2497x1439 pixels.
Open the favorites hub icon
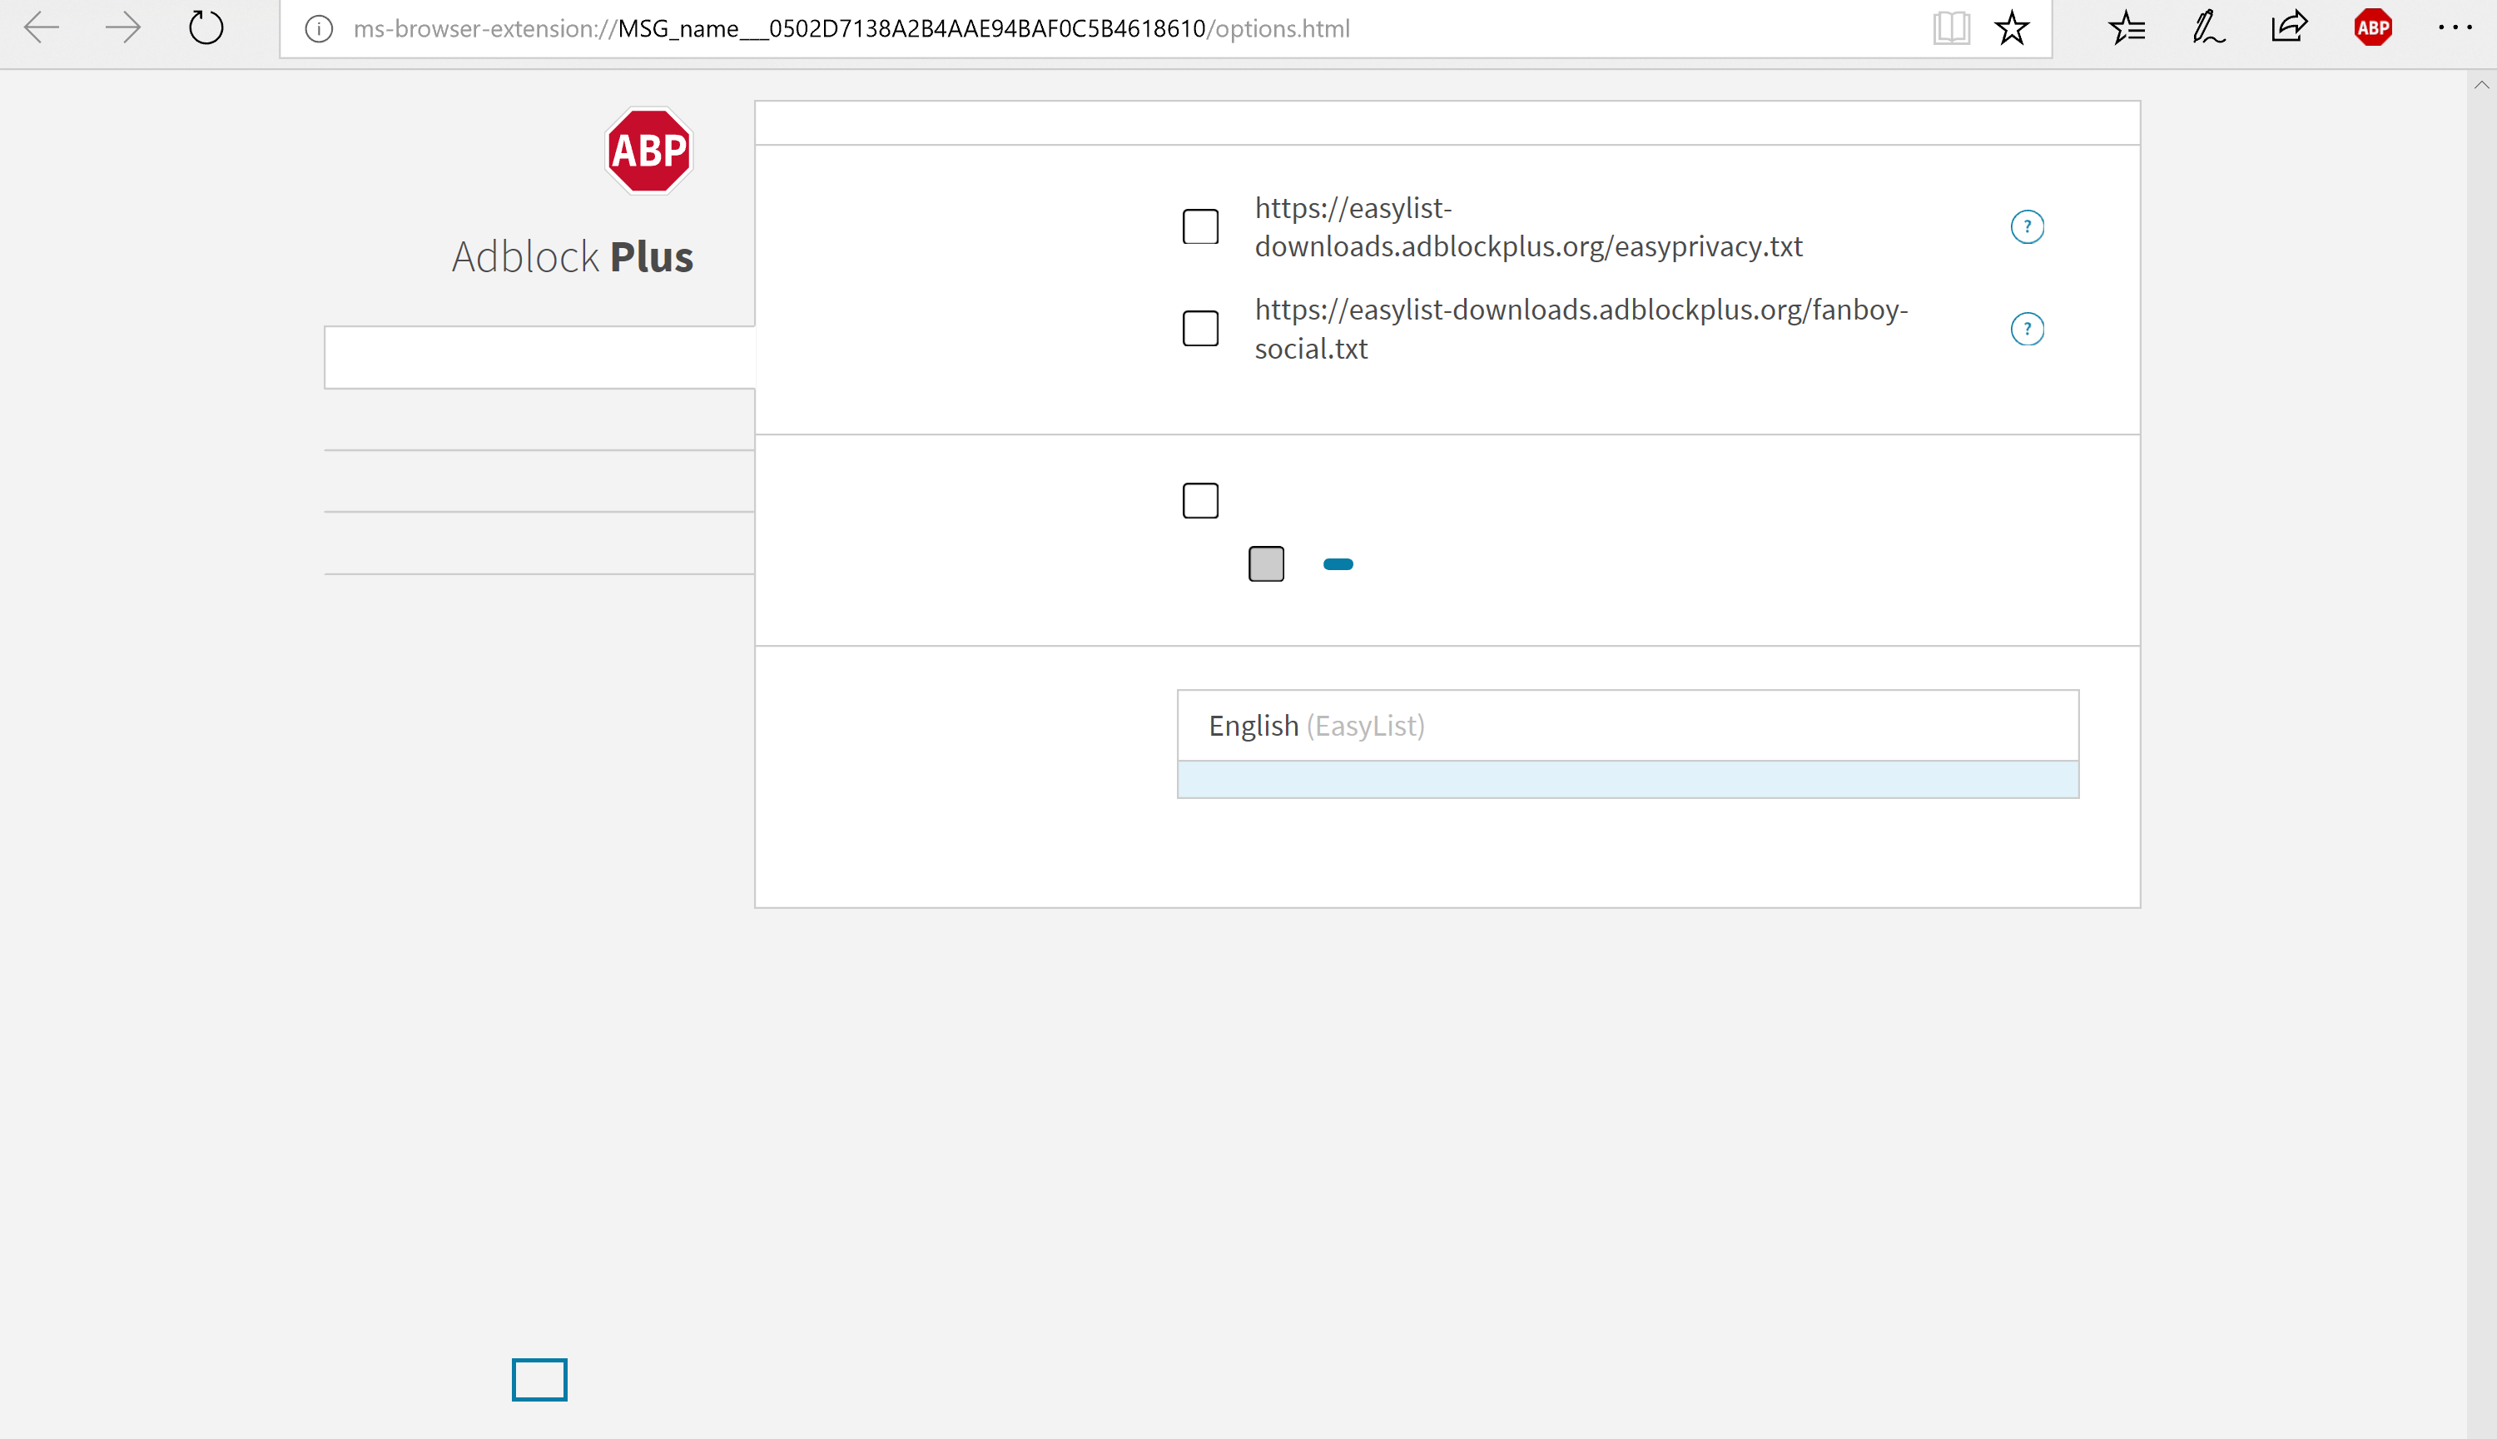coord(2127,27)
